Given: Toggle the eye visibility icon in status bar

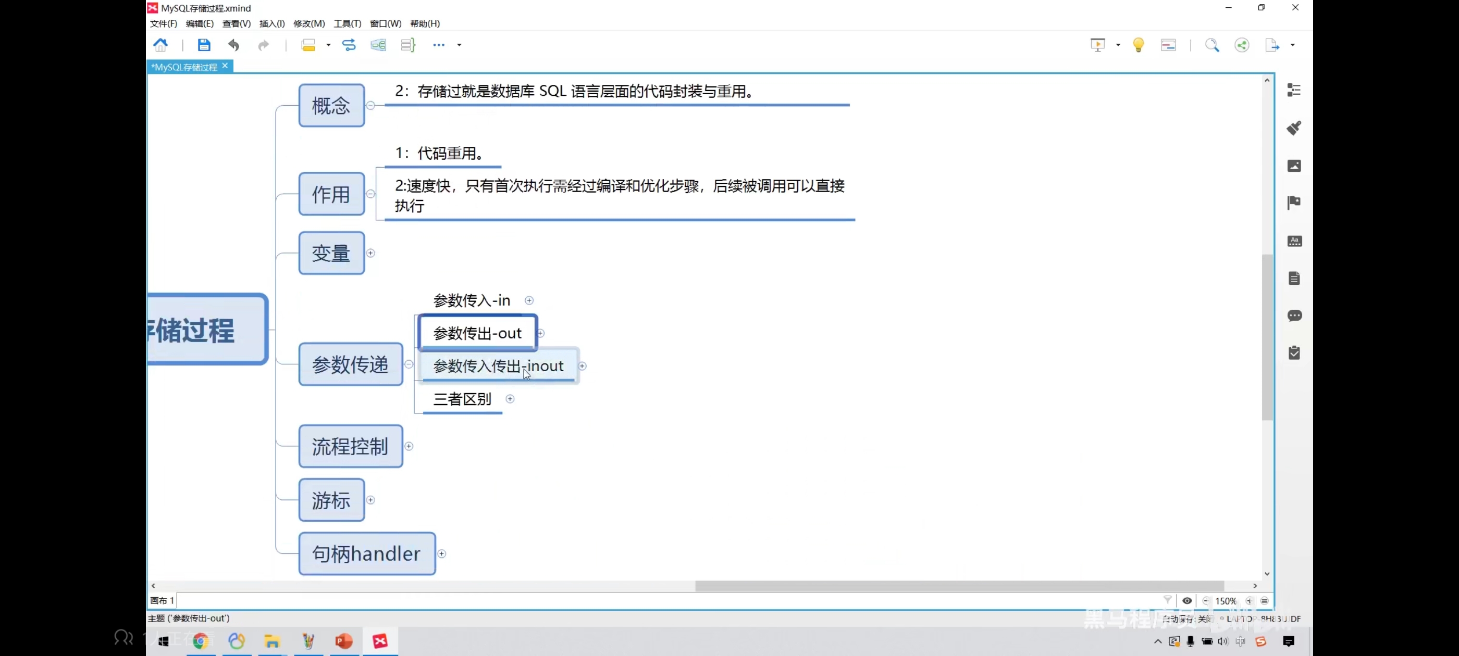Looking at the screenshot, I should 1187,601.
